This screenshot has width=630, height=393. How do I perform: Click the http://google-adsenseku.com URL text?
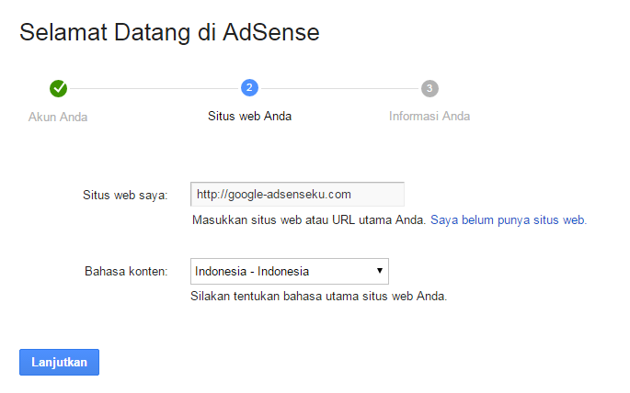pos(273,195)
